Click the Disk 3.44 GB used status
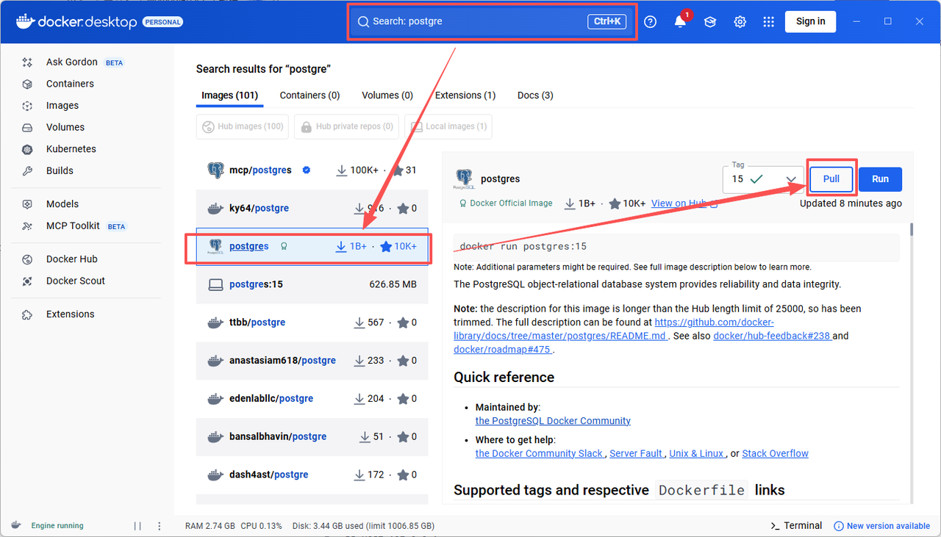 point(363,526)
